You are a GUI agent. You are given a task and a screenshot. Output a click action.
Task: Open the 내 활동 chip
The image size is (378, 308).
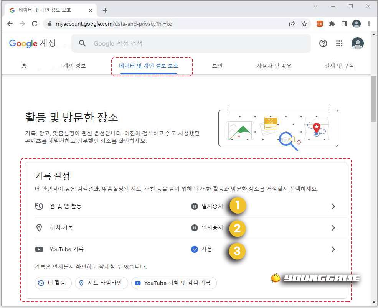[53, 283]
